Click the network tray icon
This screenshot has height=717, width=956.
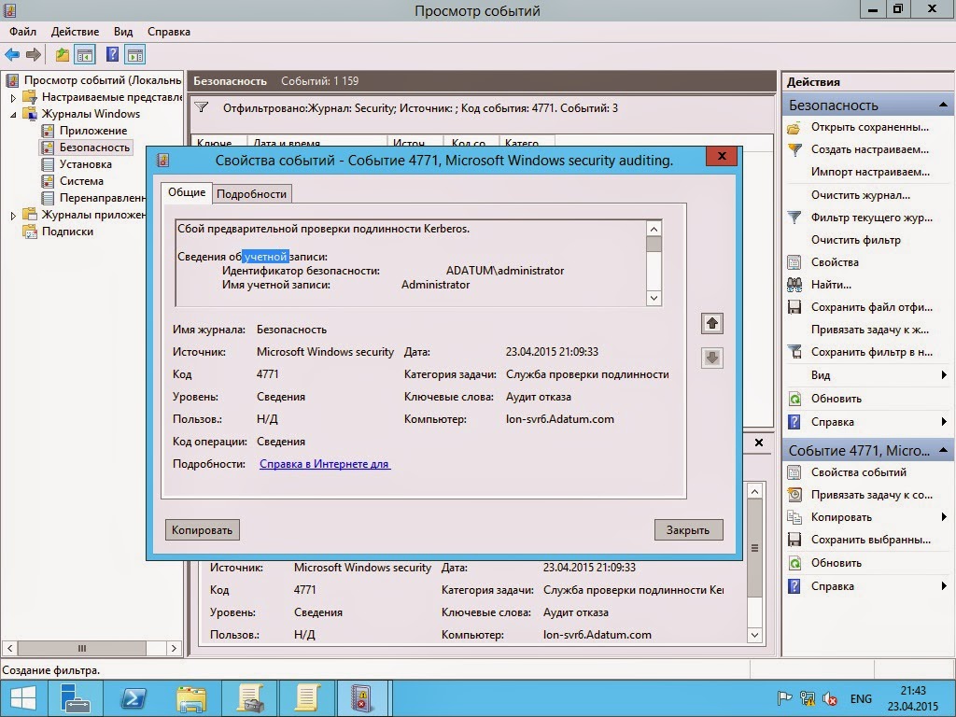[808, 698]
